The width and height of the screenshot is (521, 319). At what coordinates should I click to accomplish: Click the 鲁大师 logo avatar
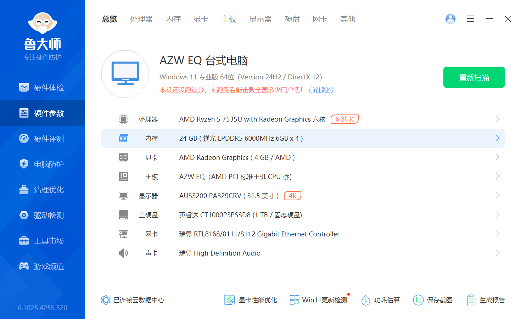(43, 23)
